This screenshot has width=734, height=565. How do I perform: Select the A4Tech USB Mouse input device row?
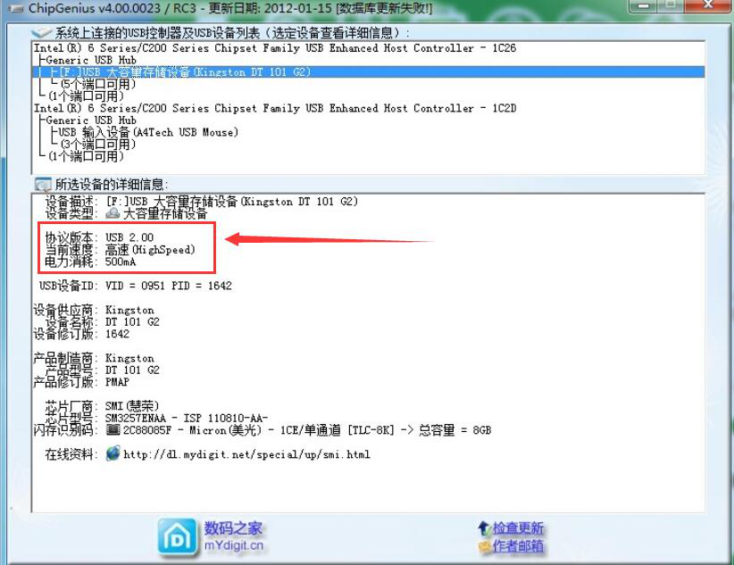tap(148, 132)
